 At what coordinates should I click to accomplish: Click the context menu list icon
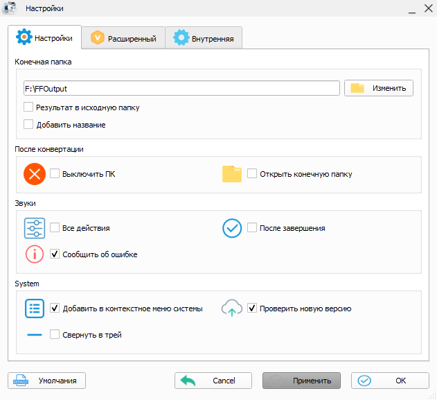pyautogui.click(x=35, y=308)
